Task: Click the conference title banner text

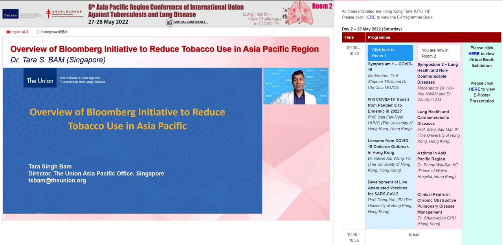Action: pyautogui.click(x=166, y=11)
